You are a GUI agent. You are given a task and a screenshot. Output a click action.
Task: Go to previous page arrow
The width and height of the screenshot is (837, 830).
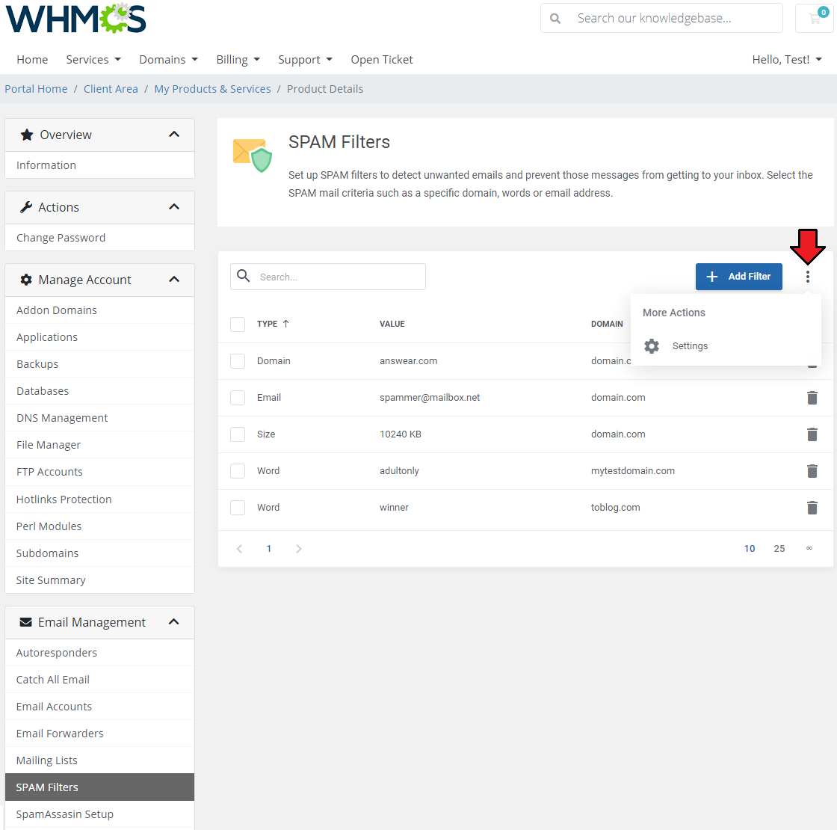(240, 549)
